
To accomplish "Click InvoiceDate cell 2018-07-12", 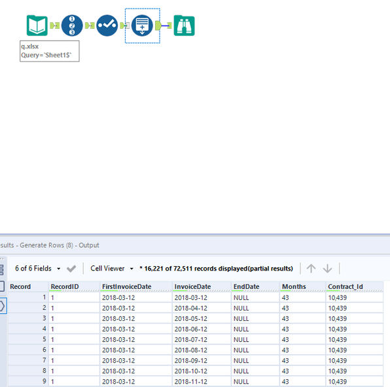I will (202, 339).
